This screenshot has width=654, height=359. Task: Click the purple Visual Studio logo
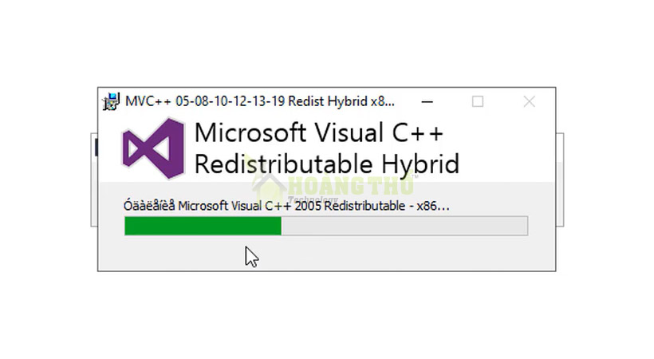tap(153, 148)
